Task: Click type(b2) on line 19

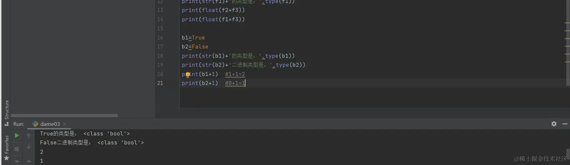Action: click(x=289, y=65)
